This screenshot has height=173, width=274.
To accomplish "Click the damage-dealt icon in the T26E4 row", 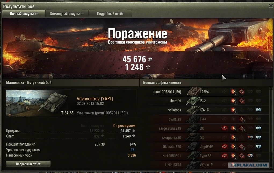I will 233,91.
